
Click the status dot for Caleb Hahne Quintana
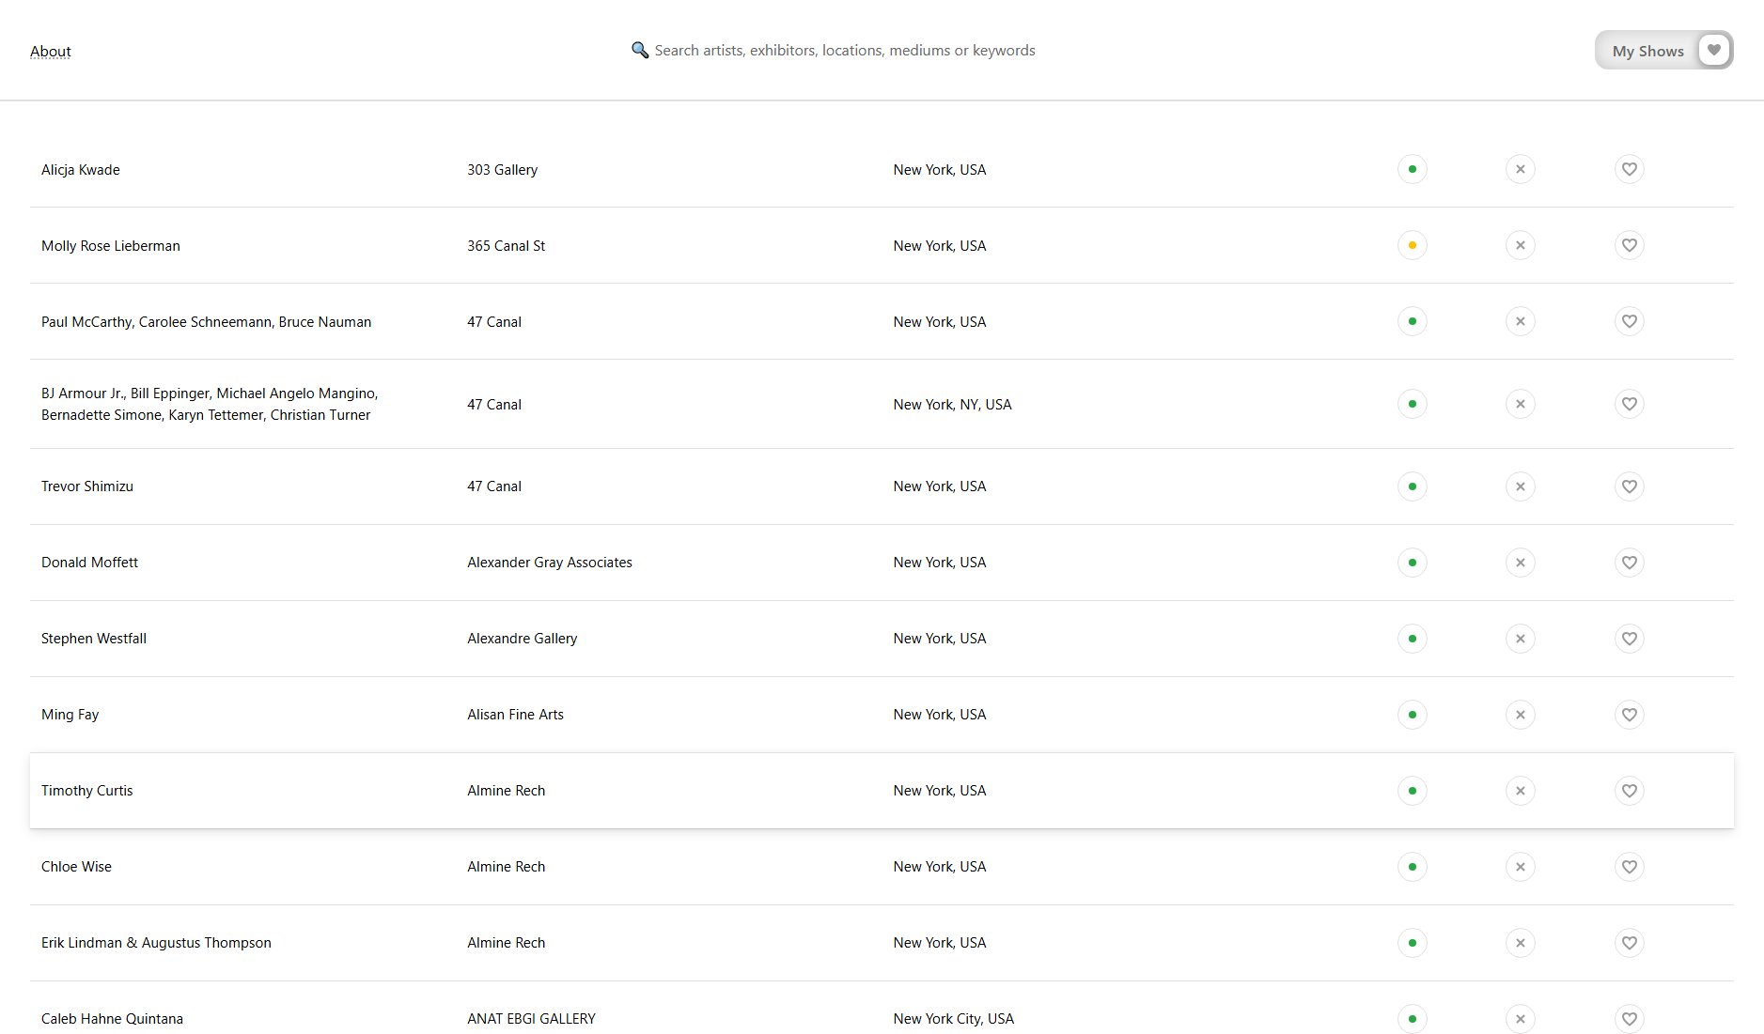(1413, 1019)
